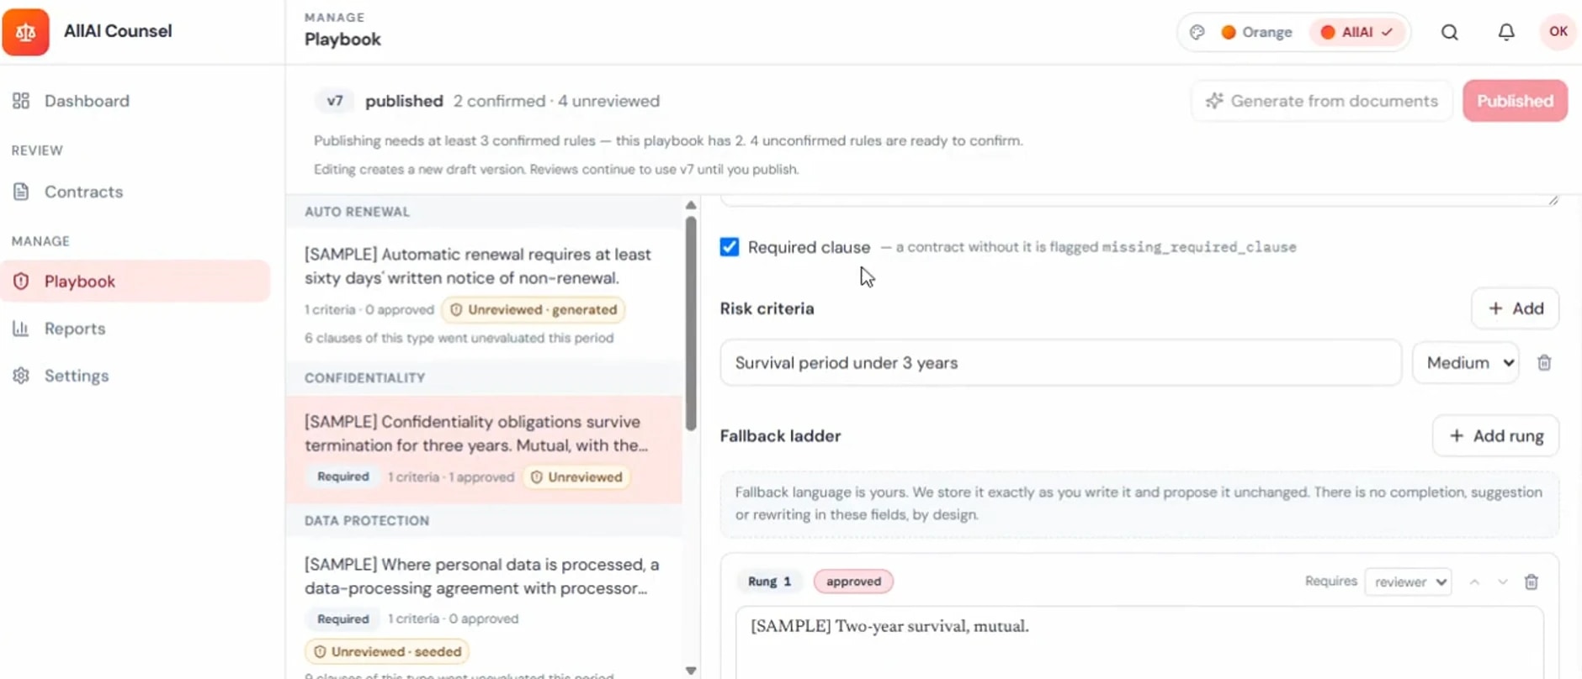Open the Medium severity dropdown
This screenshot has height=679, width=1582.
click(x=1466, y=363)
